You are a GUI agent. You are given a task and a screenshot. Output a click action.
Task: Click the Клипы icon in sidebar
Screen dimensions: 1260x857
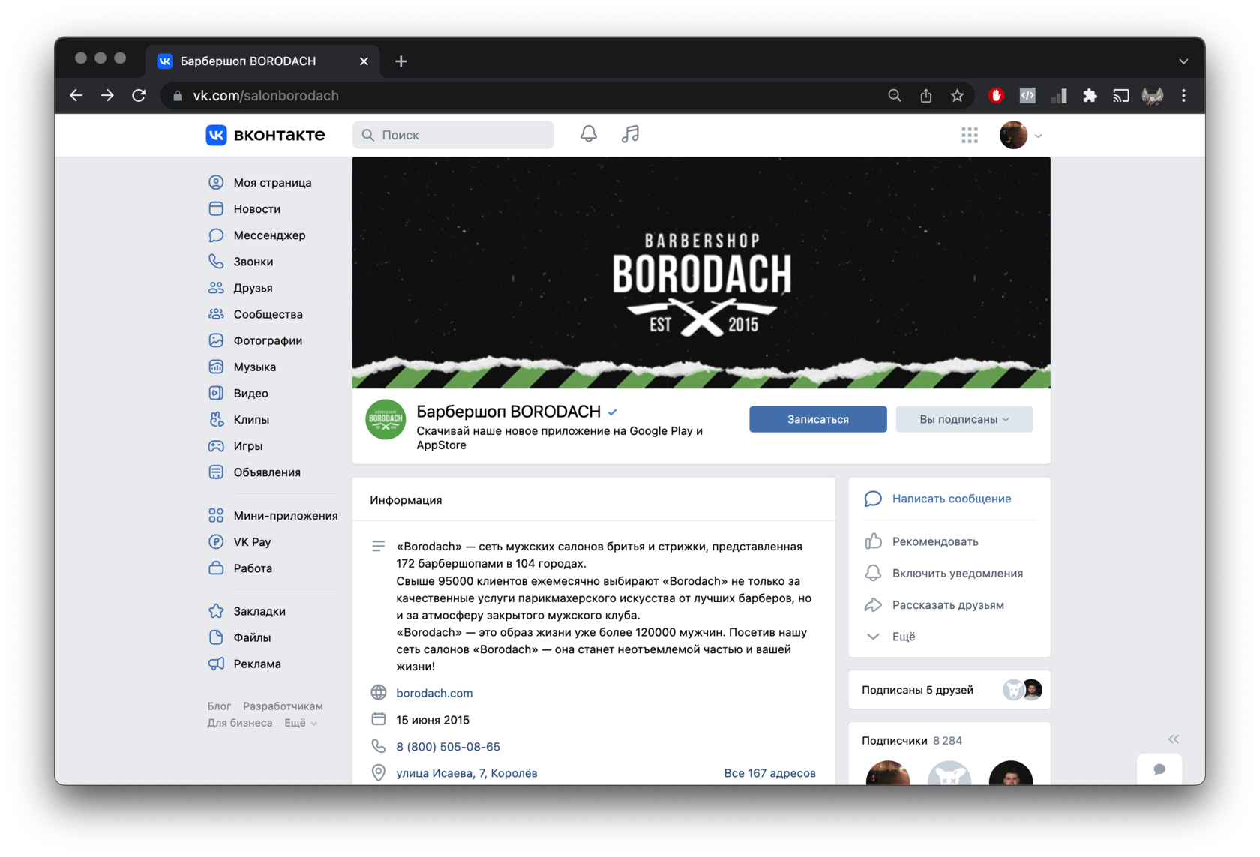click(x=216, y=419)
